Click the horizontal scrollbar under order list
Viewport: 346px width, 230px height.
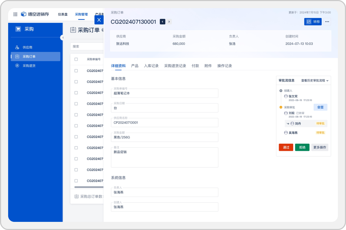pos(89,187)
